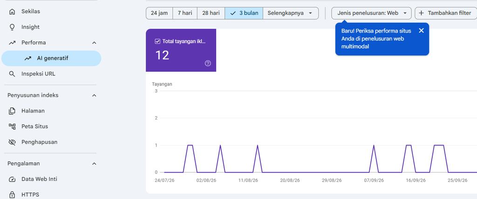Click the Halaman pages icon
The height and width of the screenshot is (199, 477).
12,111
